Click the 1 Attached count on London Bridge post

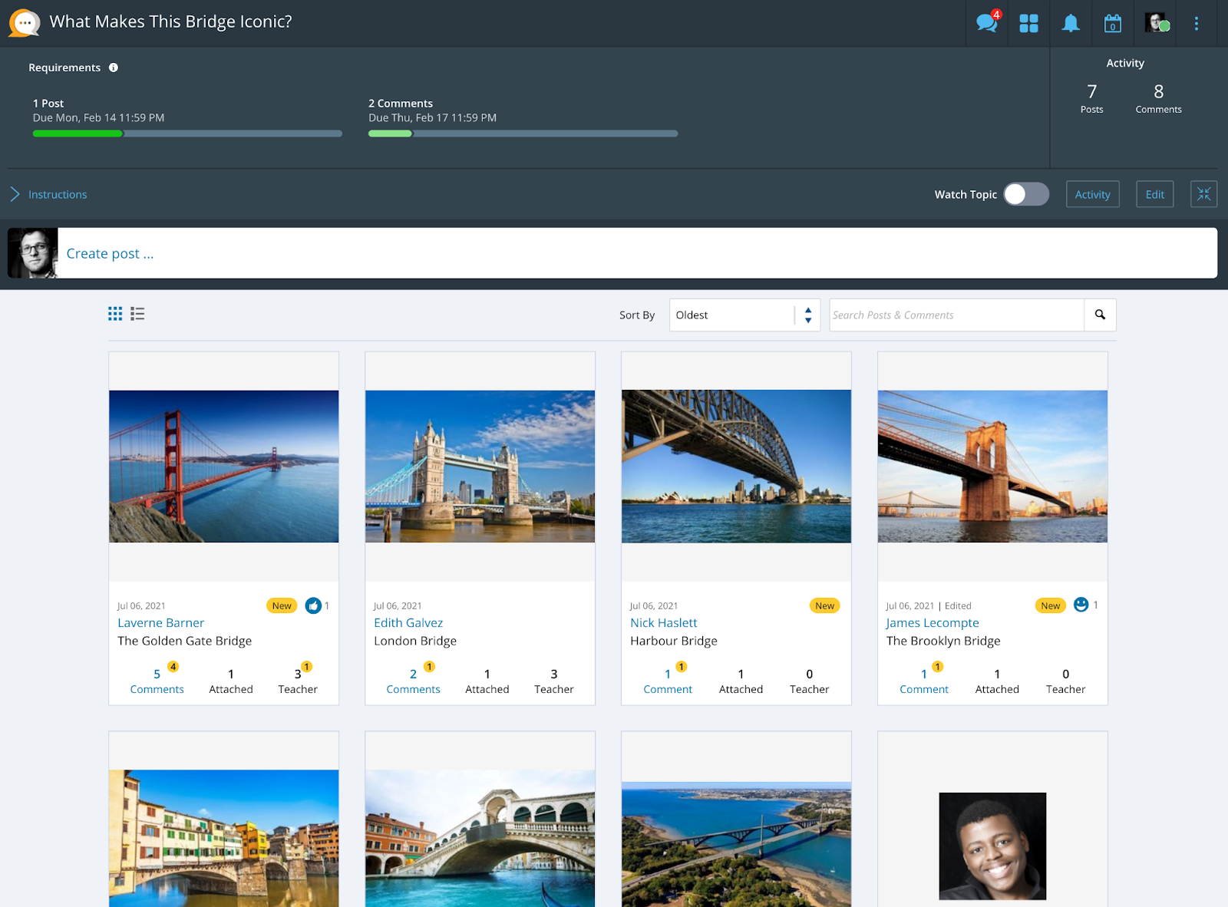click(x=487, y=681)
